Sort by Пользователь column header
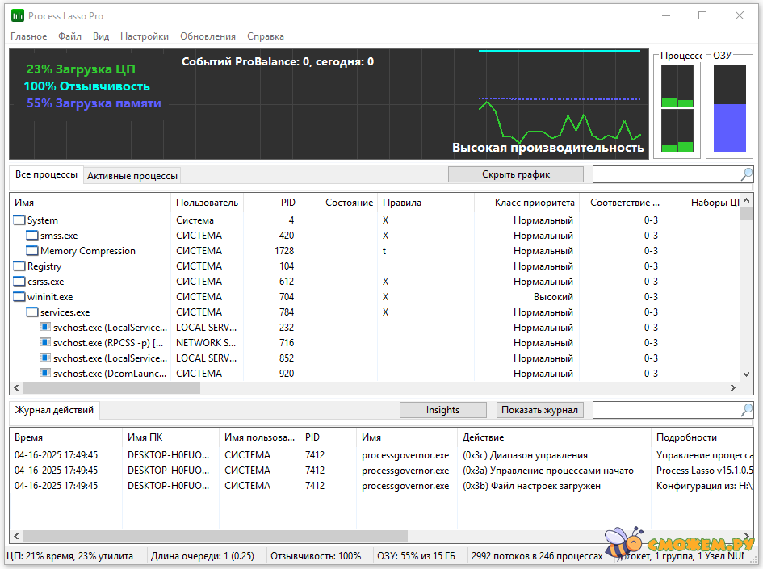The image size is (763, 569). 207,203
